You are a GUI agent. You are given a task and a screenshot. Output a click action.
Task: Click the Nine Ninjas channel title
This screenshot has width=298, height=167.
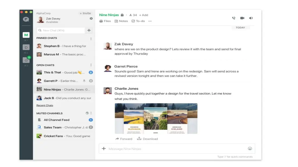coord(109,15)
